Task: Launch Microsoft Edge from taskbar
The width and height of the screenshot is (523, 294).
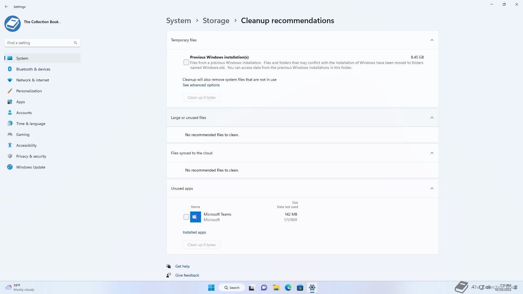Action: [x=288, y=287]
